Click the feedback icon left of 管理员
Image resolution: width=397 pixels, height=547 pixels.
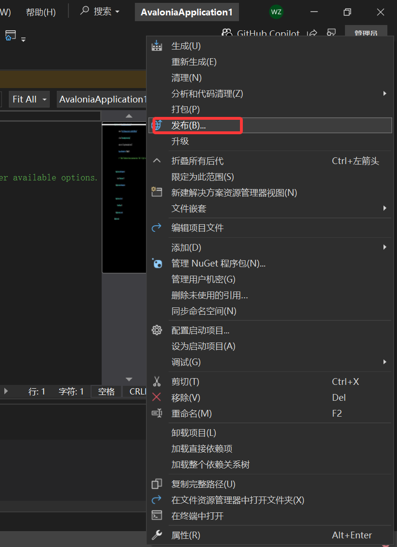coord(331,33)
